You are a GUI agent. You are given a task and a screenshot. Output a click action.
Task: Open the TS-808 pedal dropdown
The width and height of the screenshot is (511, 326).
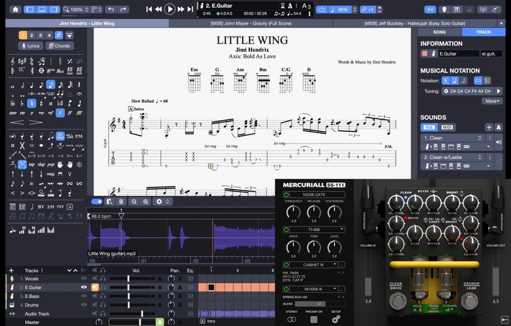pos(342,229)
